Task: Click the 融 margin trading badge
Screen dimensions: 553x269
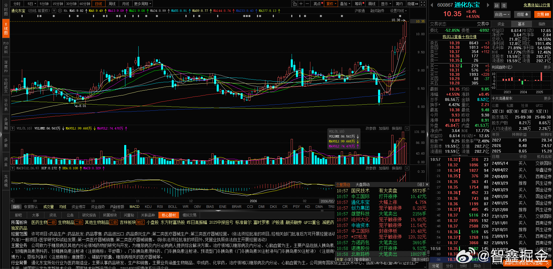Action: pyautogui.click(x=497, y=5)
